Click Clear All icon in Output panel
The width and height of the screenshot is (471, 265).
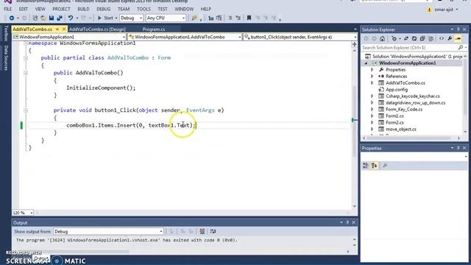click(x=202, y=231)
